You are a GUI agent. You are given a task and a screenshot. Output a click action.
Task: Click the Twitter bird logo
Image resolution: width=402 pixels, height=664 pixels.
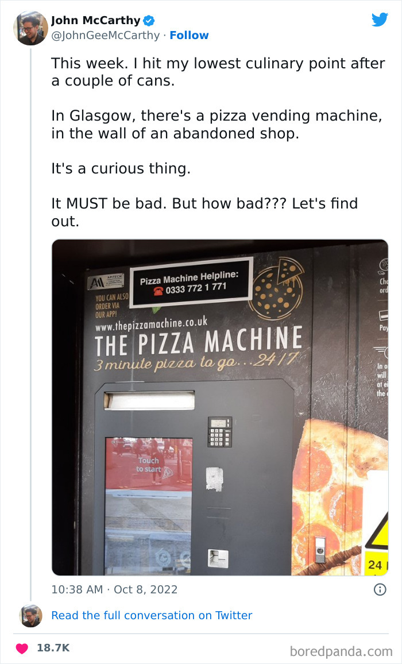380,20
